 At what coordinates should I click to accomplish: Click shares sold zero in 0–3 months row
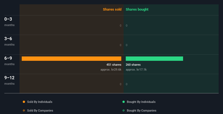pyautogui.click(x=121, y=26)
